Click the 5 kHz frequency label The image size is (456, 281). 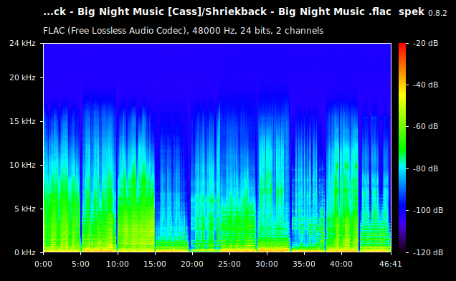[x=25, y=209]
